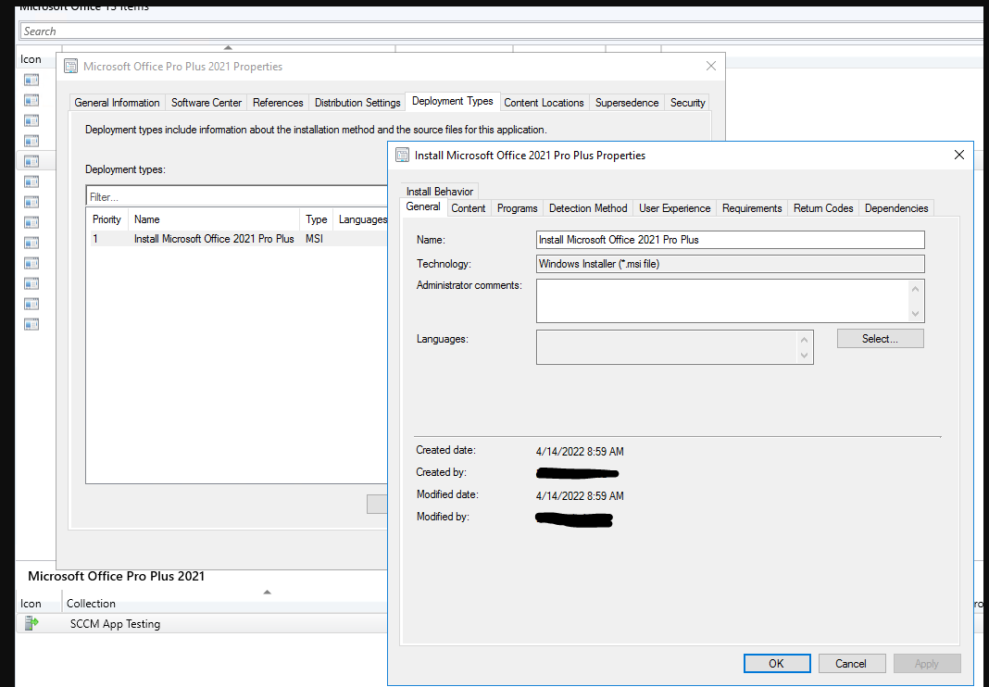Click the Select button next to Languages
This screenshot has height=687, width=989.
tap(879, 338)
